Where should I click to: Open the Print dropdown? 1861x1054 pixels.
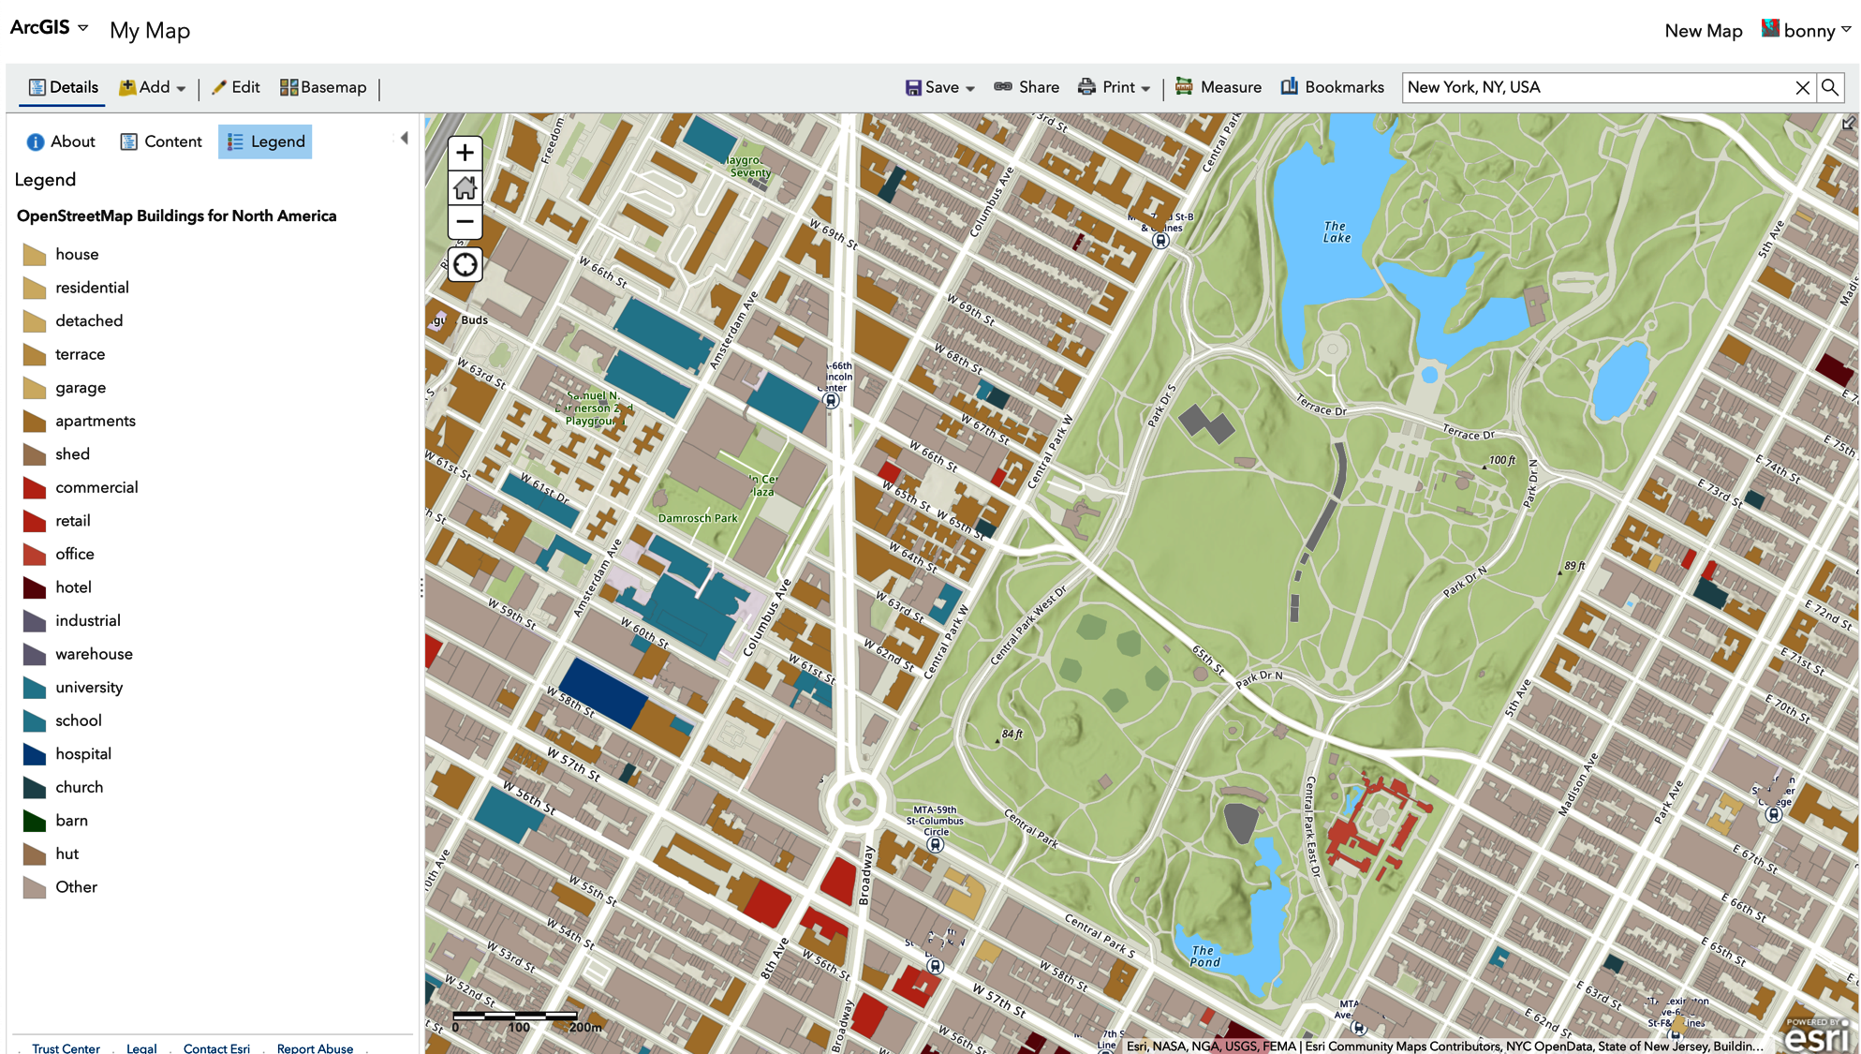(x=1115, y=87)
